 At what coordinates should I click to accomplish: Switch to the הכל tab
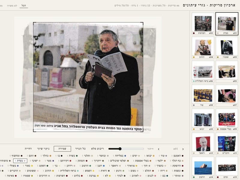(x=24, y=5)
